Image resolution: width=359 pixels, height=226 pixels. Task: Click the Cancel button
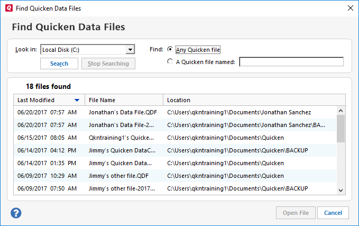pos(333,213)
